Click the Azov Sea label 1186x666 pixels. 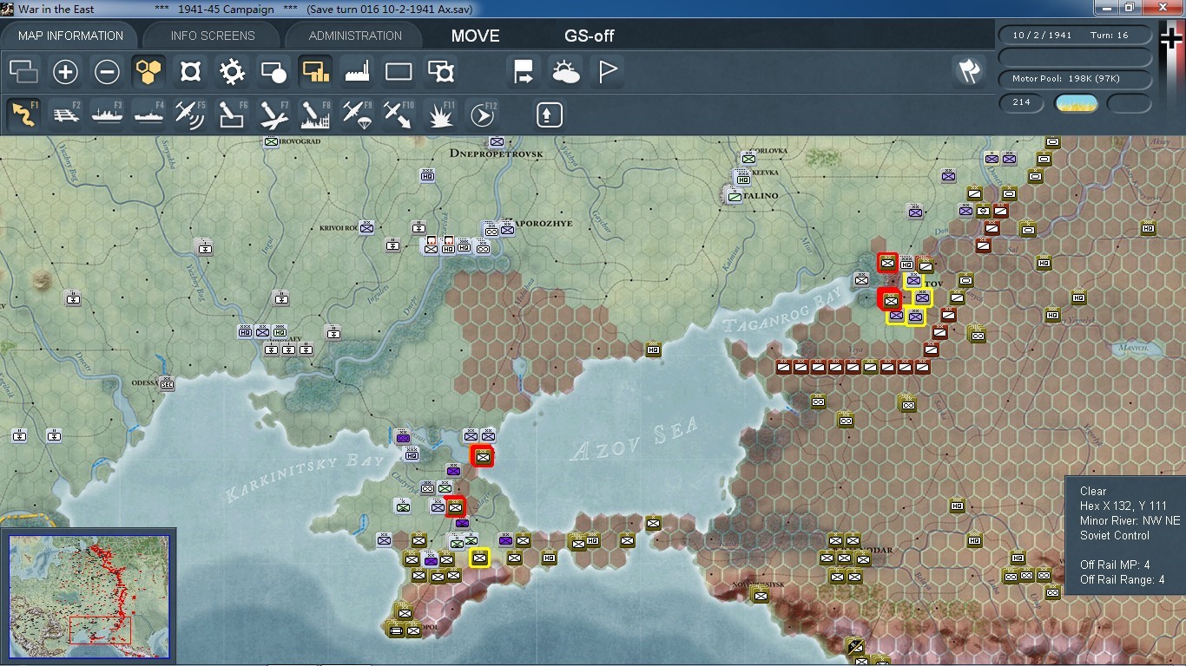[635, 440]
